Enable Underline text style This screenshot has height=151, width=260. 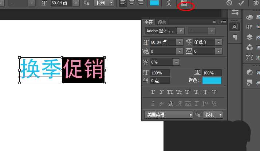coord(205,92)
